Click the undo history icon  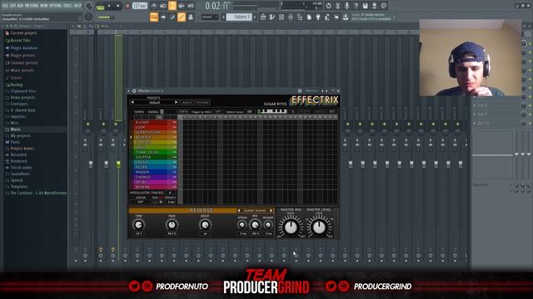(x=328, y=6)
